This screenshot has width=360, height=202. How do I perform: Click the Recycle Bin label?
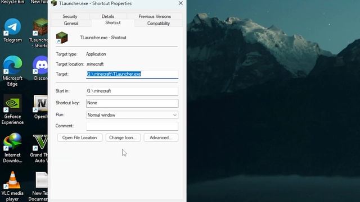coord(12,2)
